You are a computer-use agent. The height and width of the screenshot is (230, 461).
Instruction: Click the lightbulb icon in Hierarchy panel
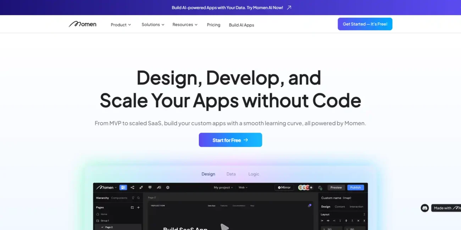coord(133,198)
